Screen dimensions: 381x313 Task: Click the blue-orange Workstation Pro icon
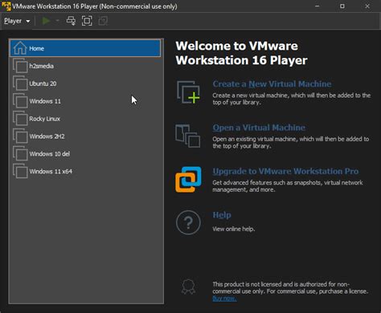coord(188,179)
